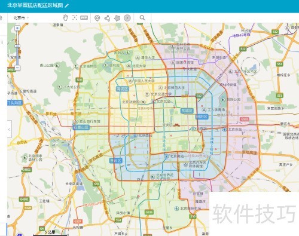Click the 天安门 landmark icon
The width and height of the screenshot is (299, 236).
click(177, 125)
